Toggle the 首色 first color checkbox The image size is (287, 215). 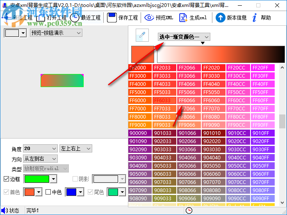[x=6, y=192]
